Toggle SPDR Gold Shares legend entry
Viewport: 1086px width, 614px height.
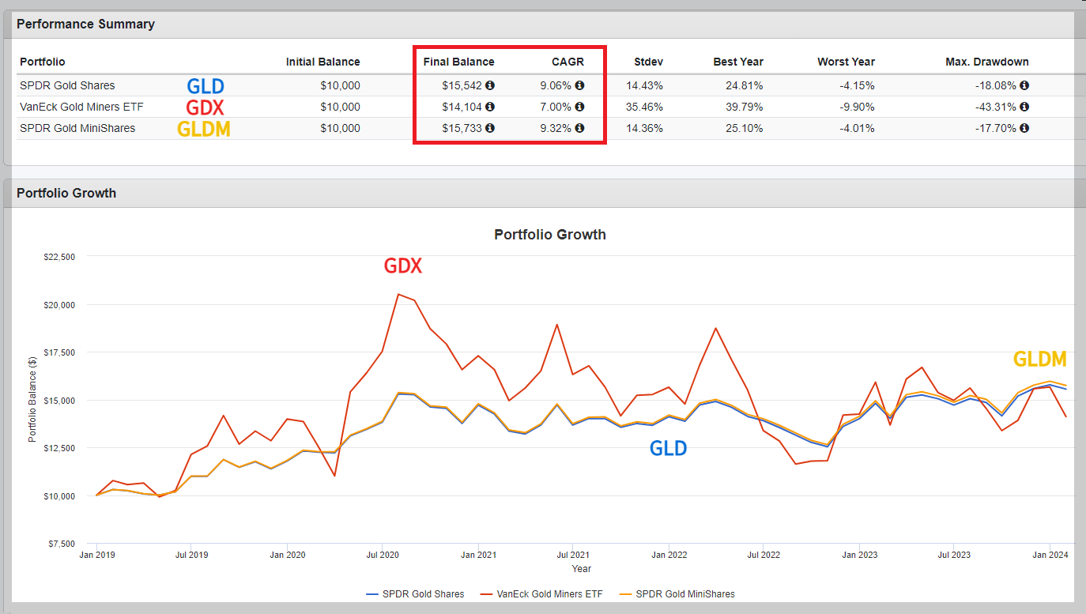pos(415,593)
